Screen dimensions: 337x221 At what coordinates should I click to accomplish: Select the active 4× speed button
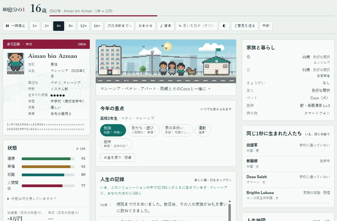click(59, 26)
